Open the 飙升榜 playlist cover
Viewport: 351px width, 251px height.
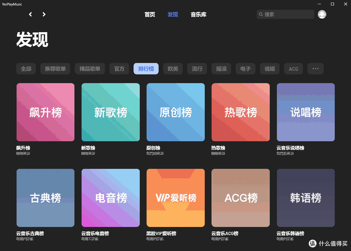point(45,112)
